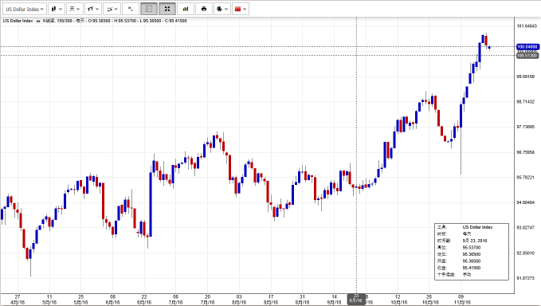This screenshot has width=541, height=306.
Task: Click the bar chart volume icon
Action: [x=186, y=9]
